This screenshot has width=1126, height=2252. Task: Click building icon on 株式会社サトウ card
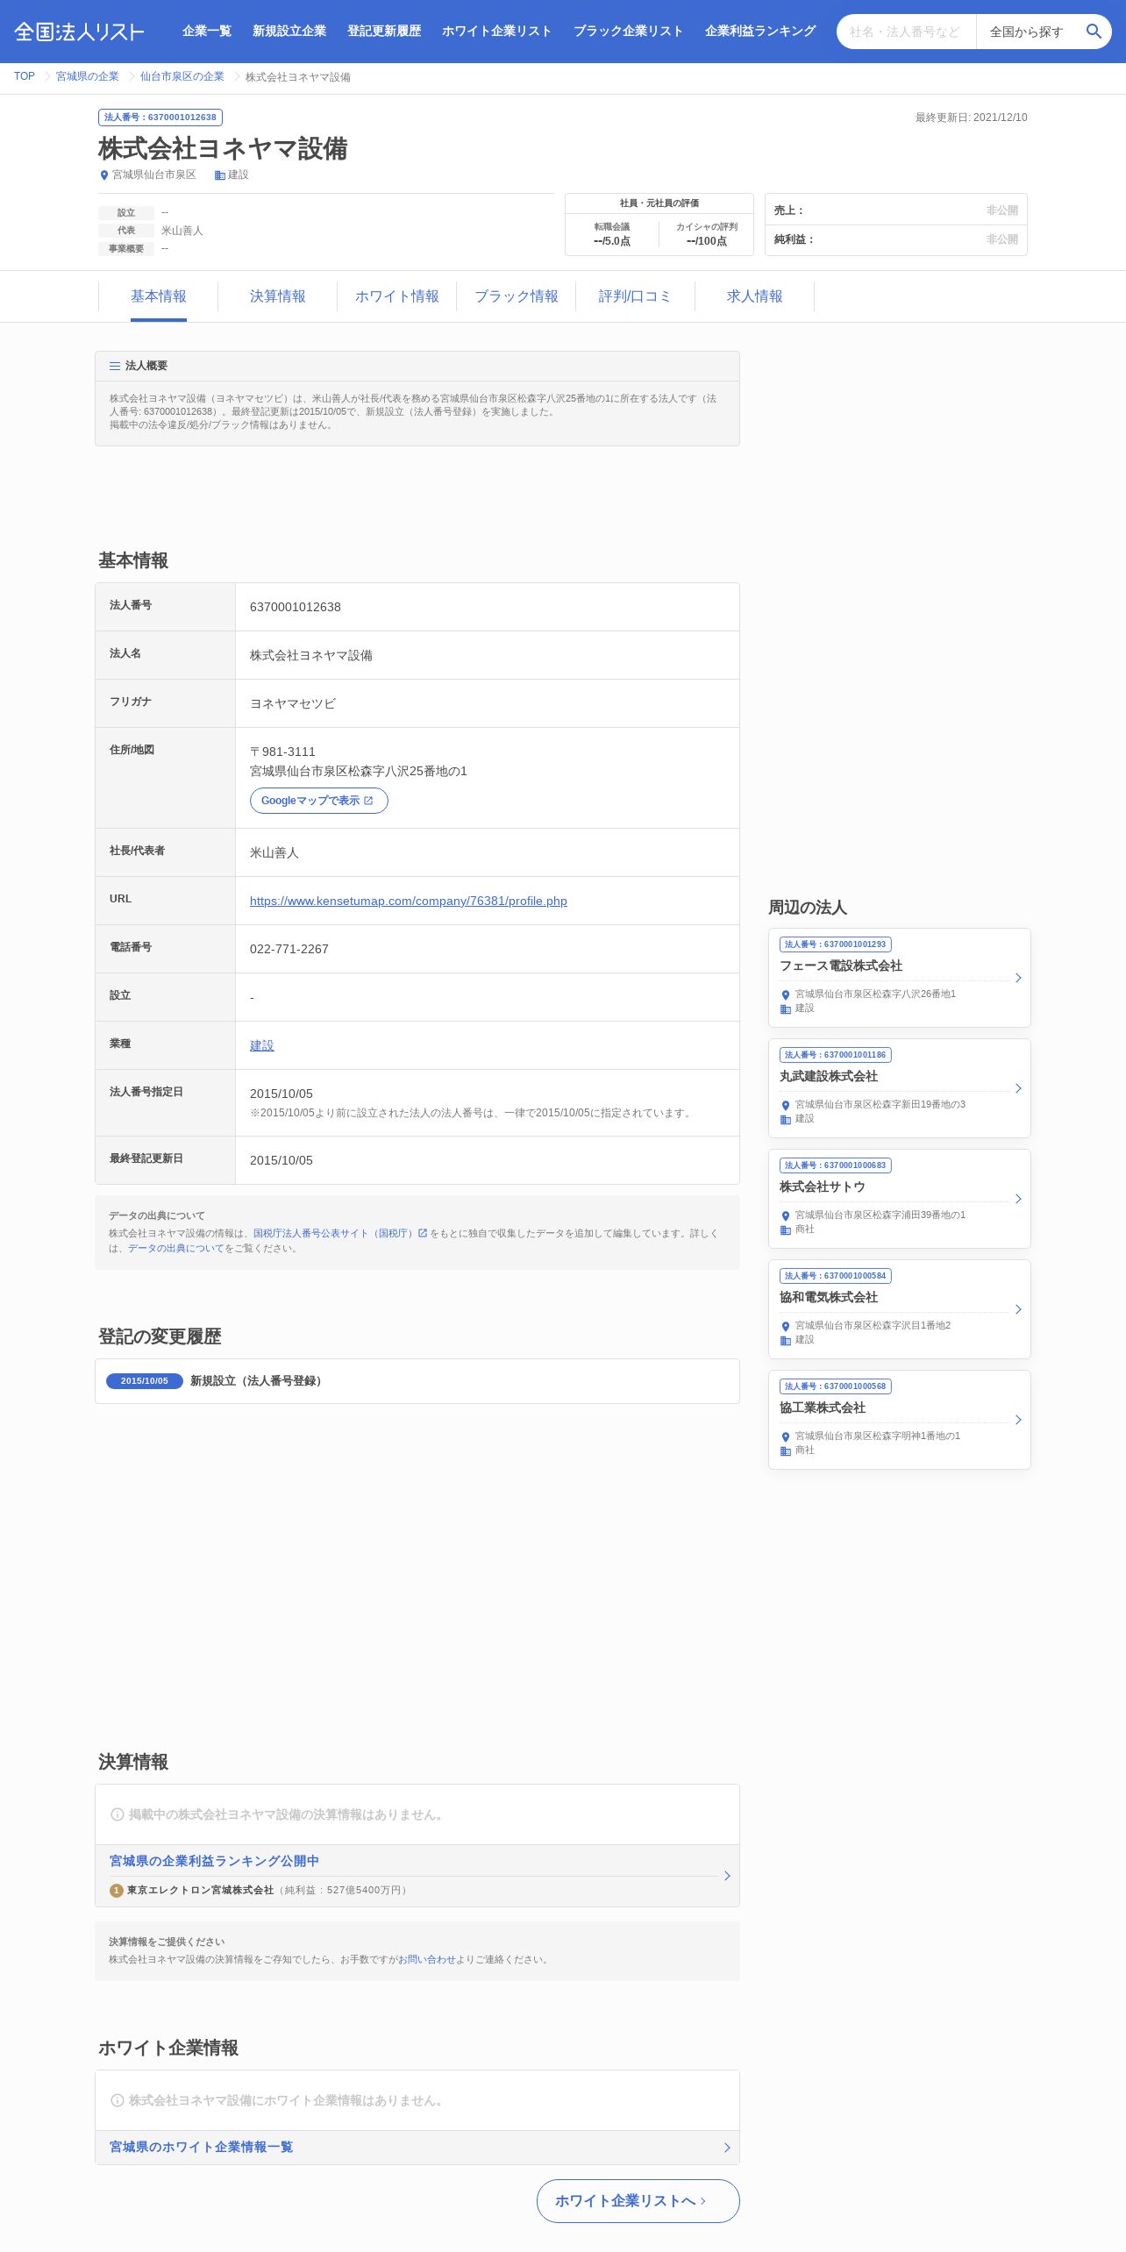click(x=786, y=1229)
